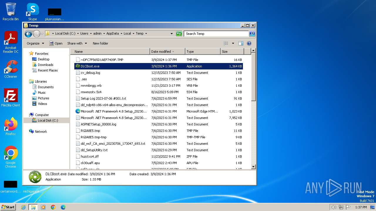Sort by the Name column header

(110, 52)
